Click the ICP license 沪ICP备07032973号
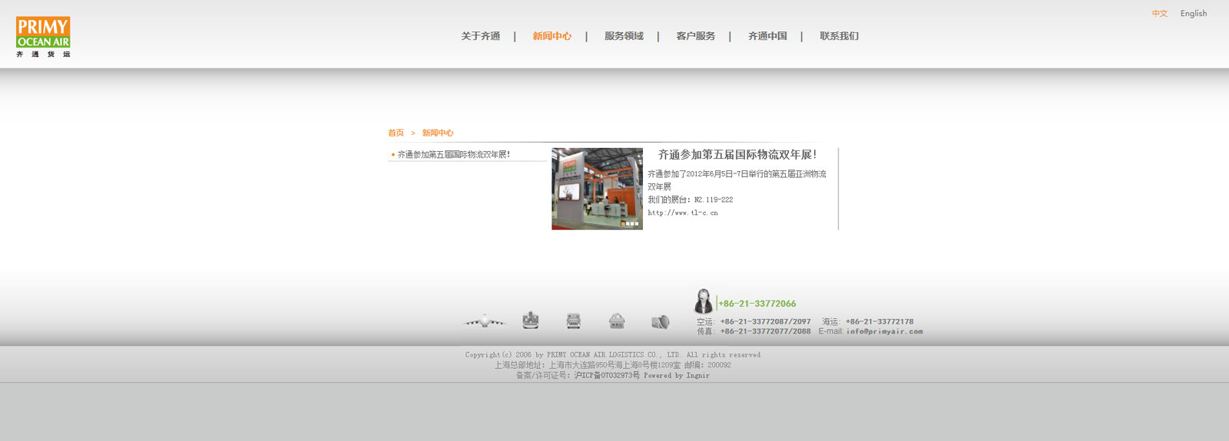Image resolution: width=1229 pixels, height=441 pixels. [x=607, y=376]
